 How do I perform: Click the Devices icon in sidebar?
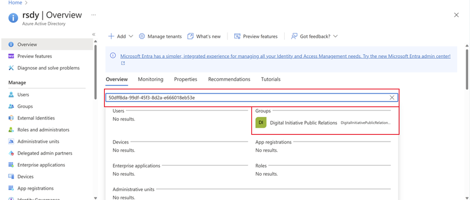(x=11, y=176)
